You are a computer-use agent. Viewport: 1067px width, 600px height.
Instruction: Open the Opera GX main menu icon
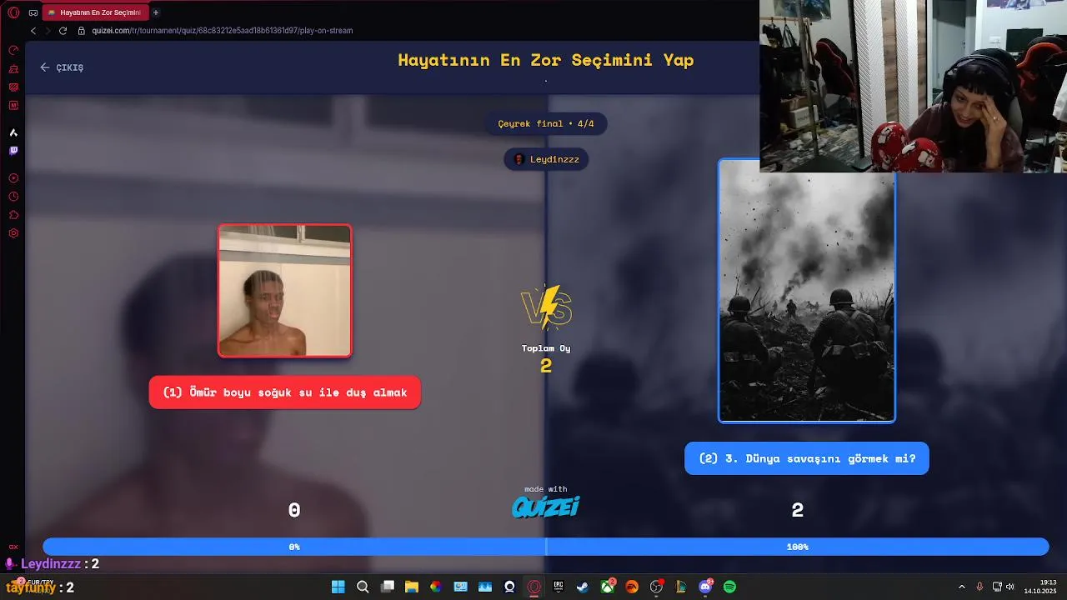[13, 12]
